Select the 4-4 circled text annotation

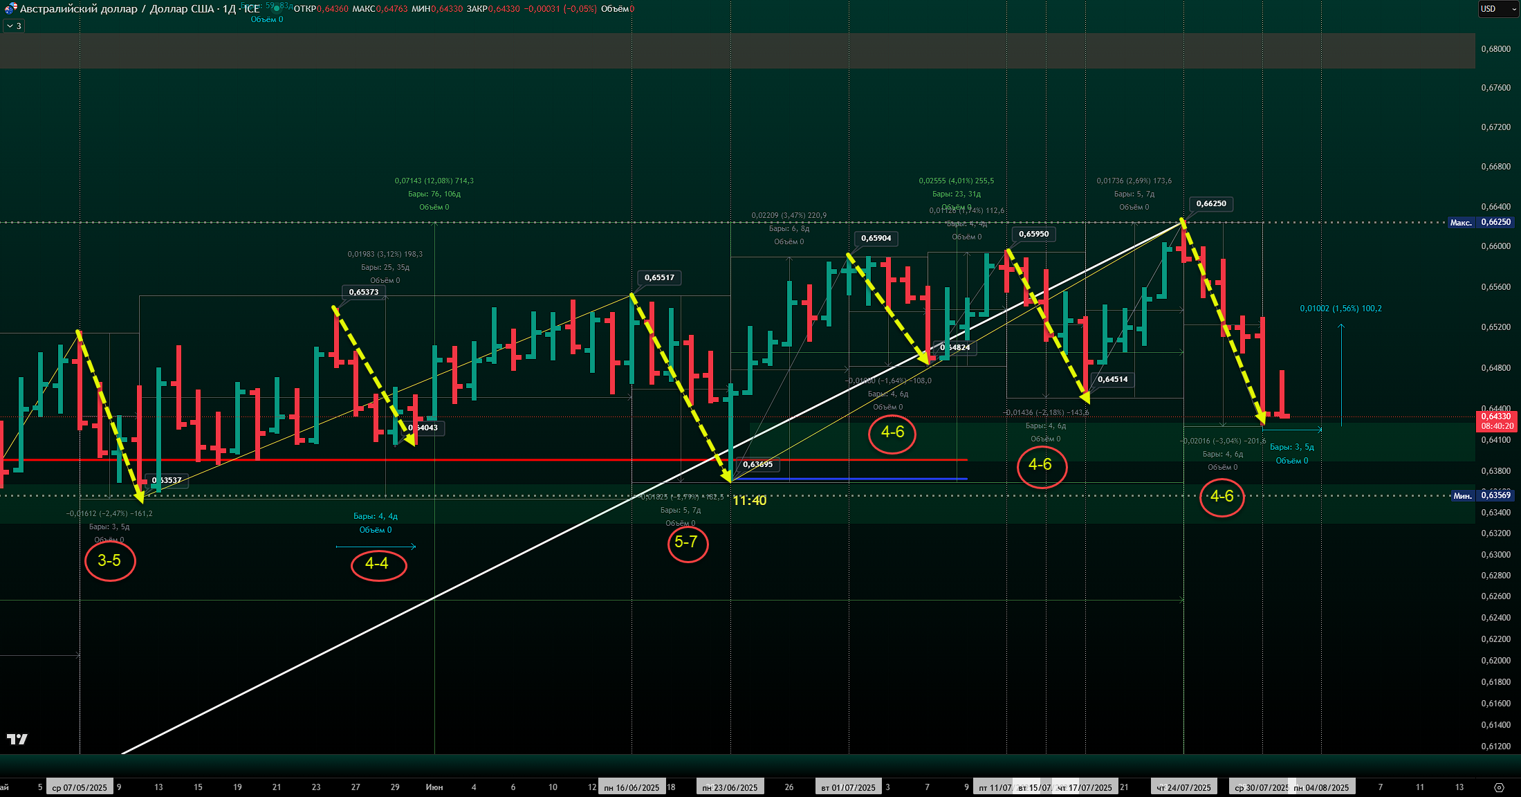point(377,563)
